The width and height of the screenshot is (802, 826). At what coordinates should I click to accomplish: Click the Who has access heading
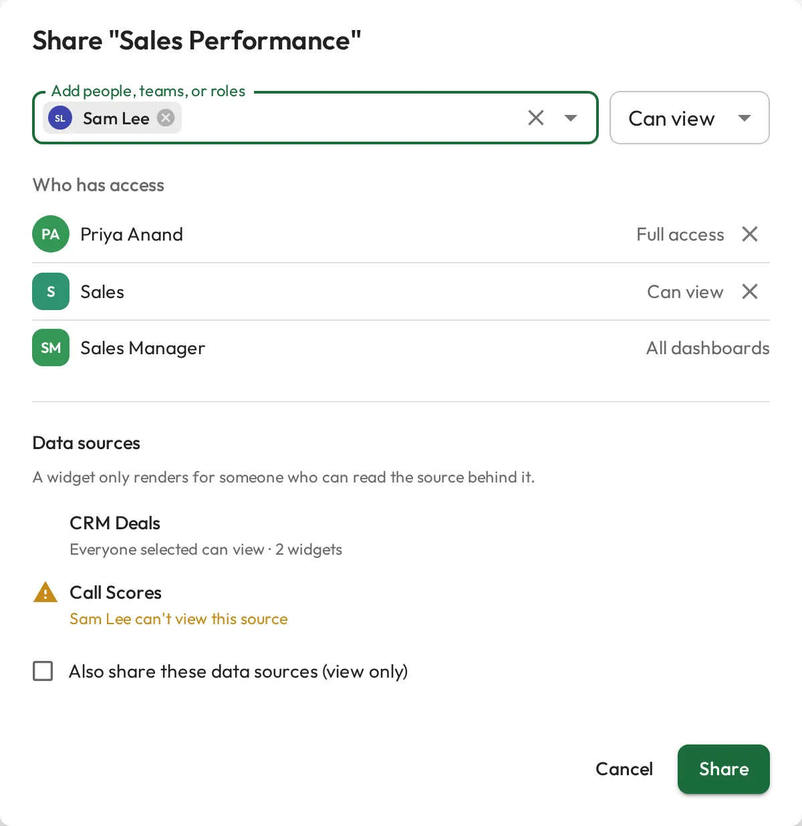[98, 185]
